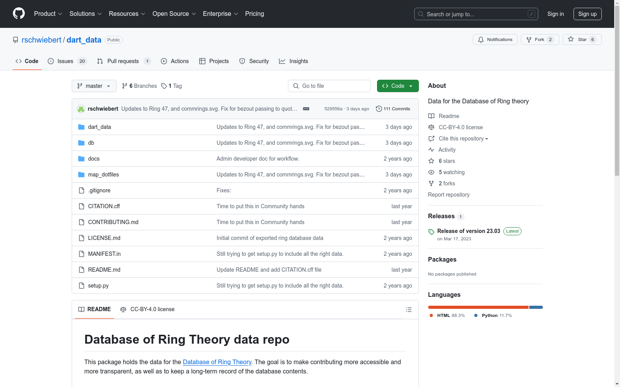
Task: Click the fork icon in Fork button
Action: (x=529, y=39)
